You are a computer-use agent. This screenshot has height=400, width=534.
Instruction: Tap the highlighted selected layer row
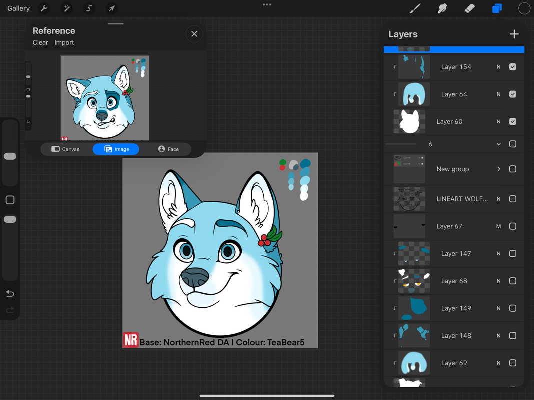(454, 49)
